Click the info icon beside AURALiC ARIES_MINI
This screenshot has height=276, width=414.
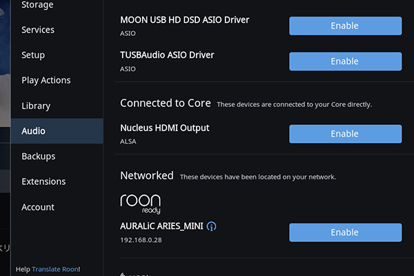pos(212,226)
